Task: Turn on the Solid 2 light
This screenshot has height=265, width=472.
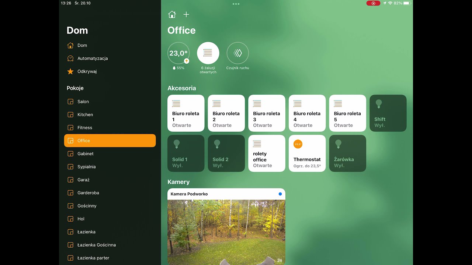Action: pyautogui.click(x=226, y=153)
